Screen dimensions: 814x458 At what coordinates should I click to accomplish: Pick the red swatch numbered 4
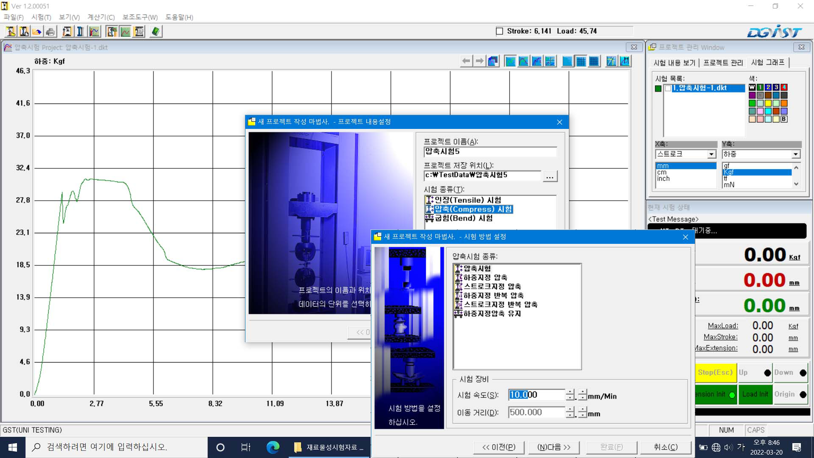click(784, 87)
